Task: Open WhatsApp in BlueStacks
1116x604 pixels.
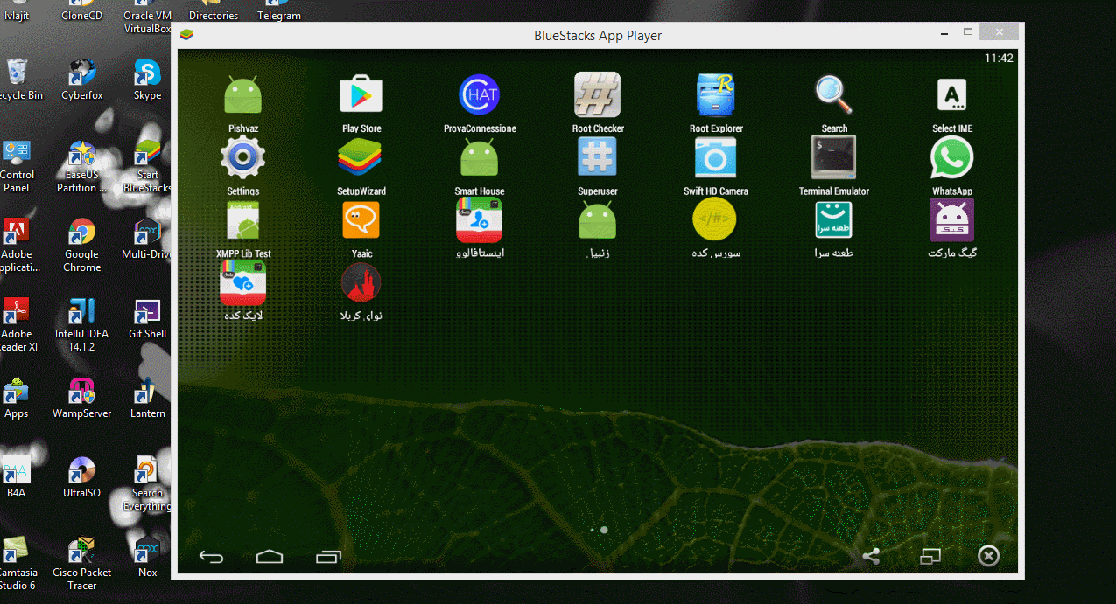Action: click(951, 158)
